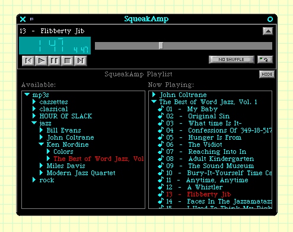
Task: Click note icon for 02 Original Sin
Action: pos(161,116)
